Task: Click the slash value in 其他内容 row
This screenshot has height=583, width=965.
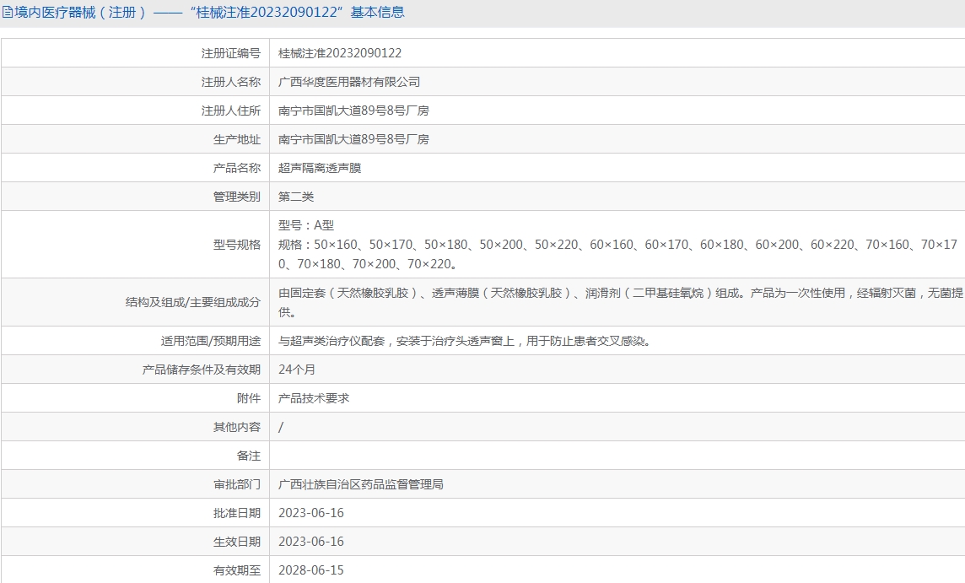Action: point(281,428)
